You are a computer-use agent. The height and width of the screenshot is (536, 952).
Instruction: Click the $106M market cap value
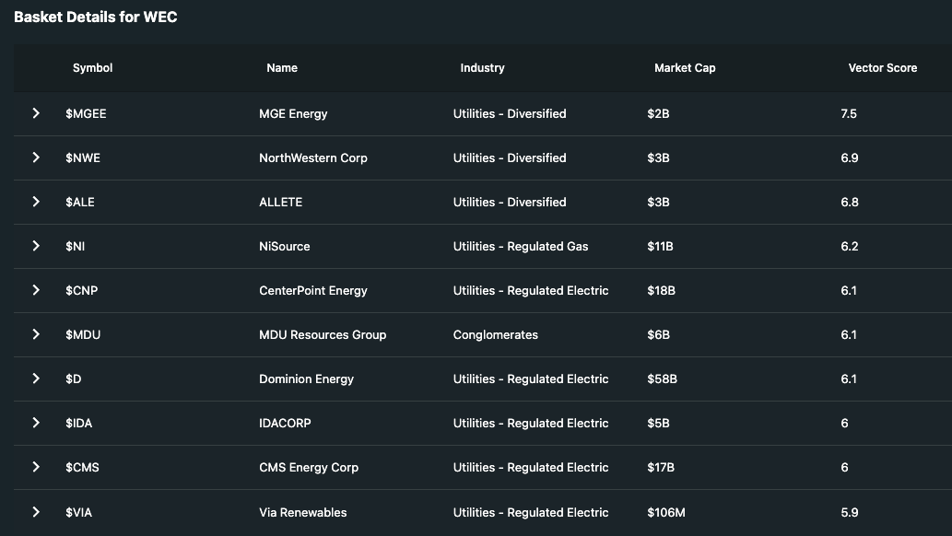pos(666,512)
